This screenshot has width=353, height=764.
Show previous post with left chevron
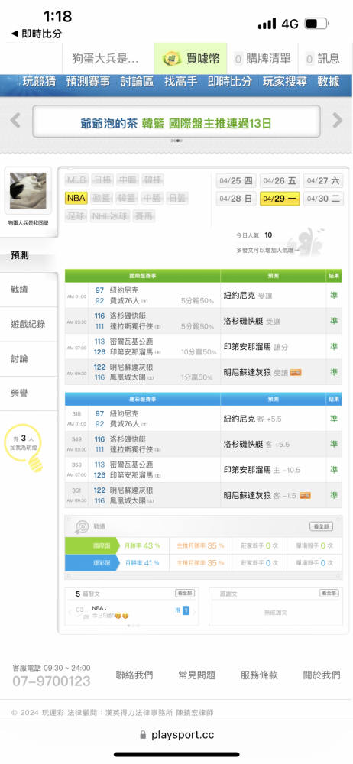tap(70, 612)
